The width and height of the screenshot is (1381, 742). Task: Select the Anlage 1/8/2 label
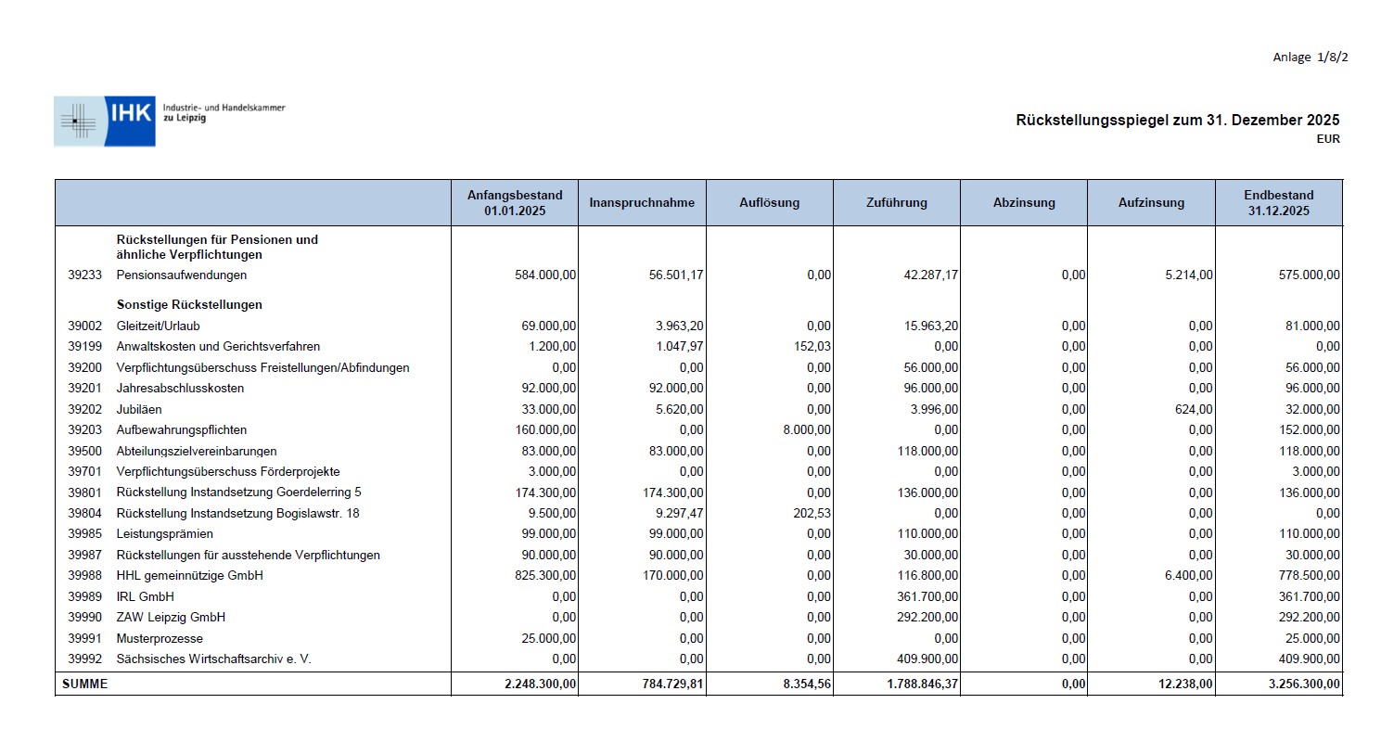(x=1311, y=58)
